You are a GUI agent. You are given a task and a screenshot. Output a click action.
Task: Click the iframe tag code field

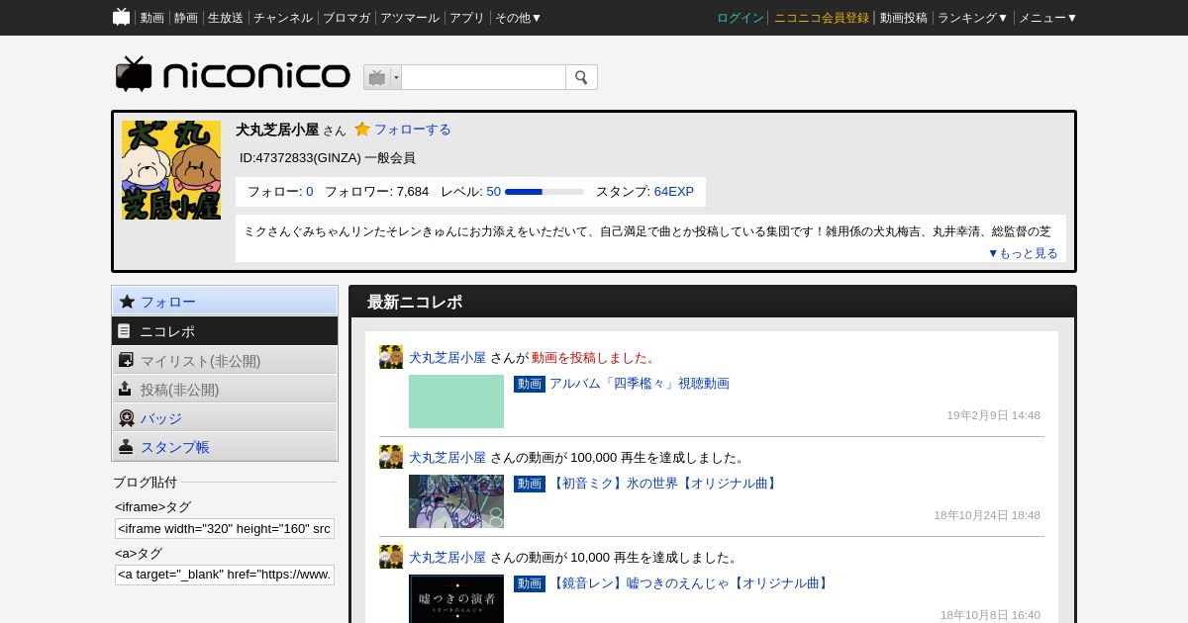[x=225, y=528]
